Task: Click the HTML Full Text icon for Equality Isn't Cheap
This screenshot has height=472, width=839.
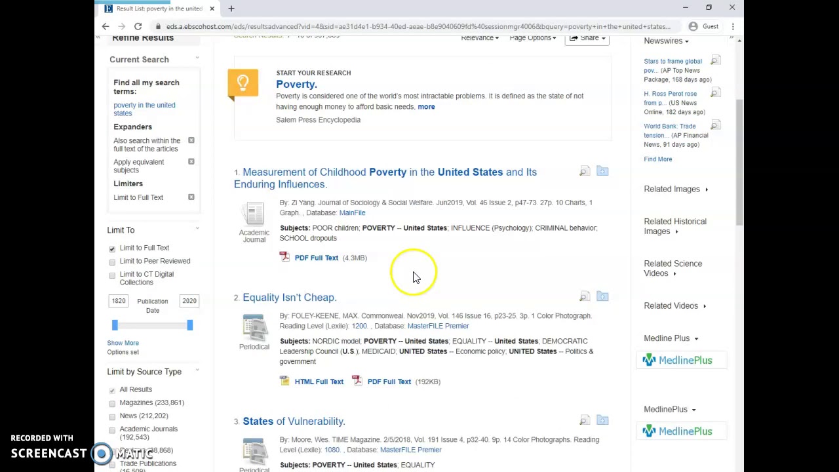Action: pos(284,381)
